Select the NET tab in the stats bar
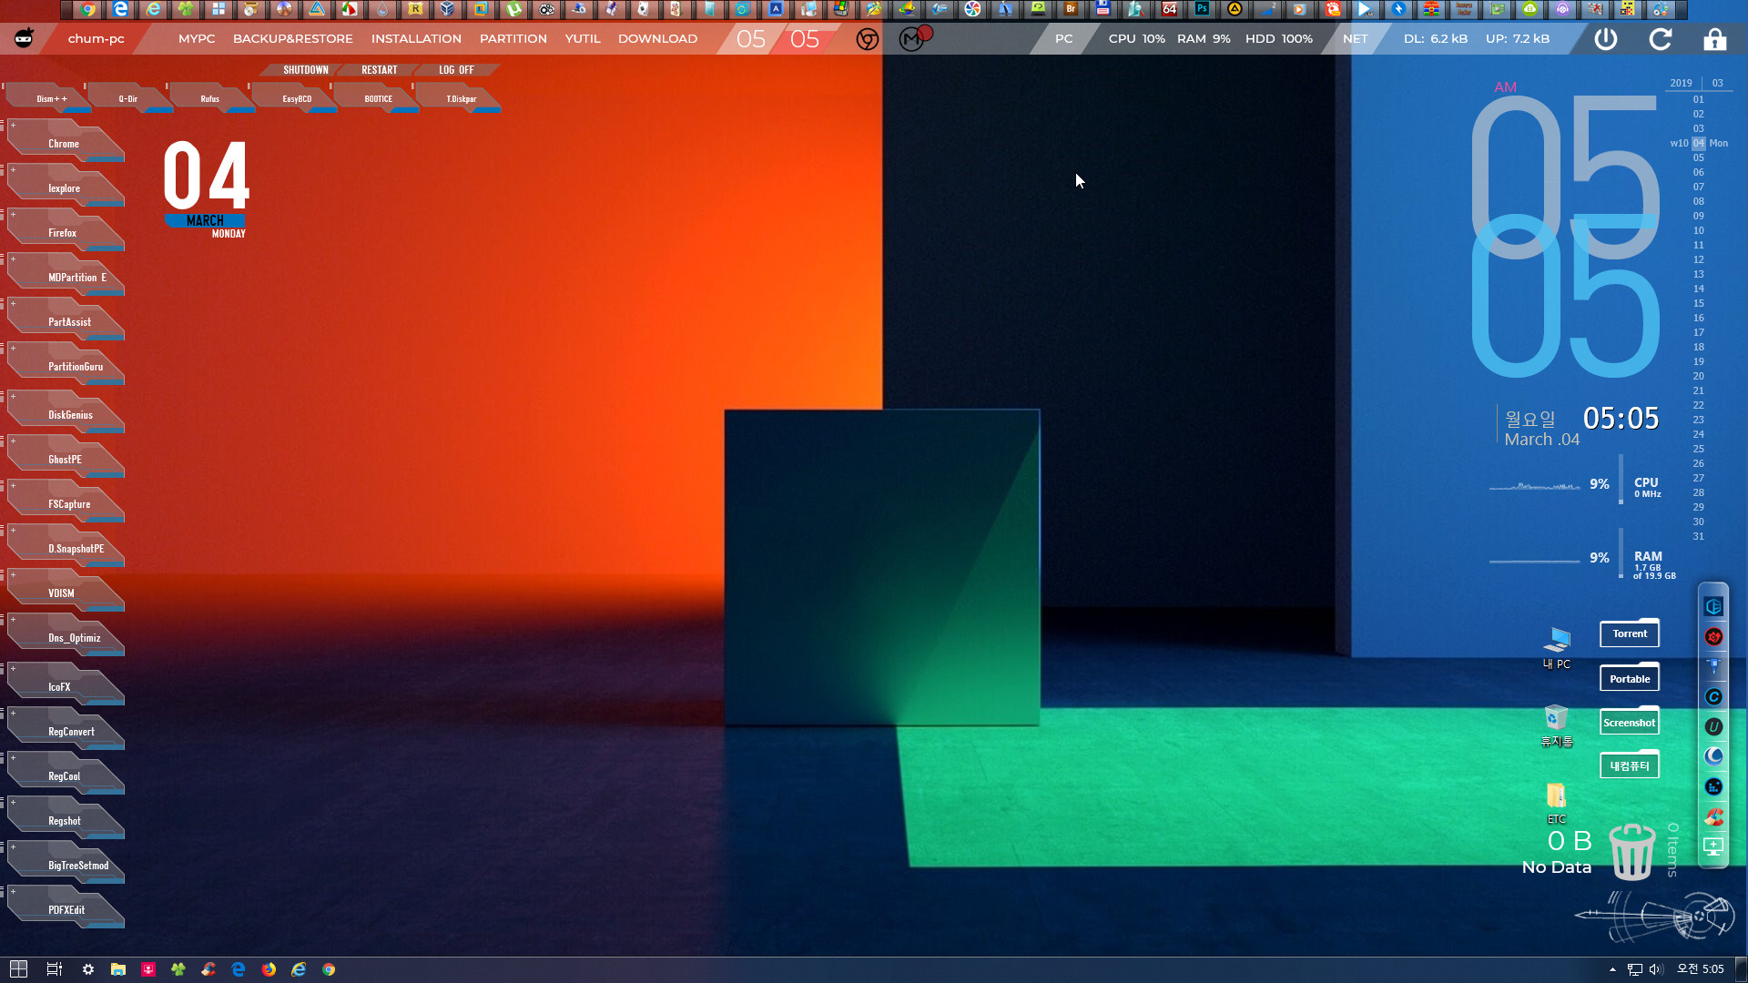Viewport: 1748px width, 983px height. tap(1355, 39)
